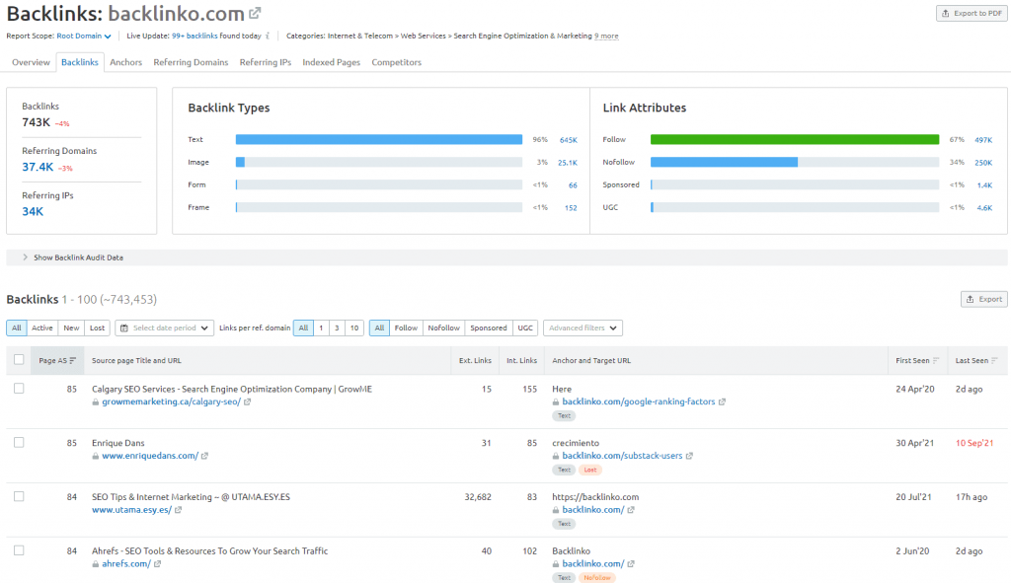Viewport: 1011px width, 583px height.
Task: Click the 25.1K image backlinks count
Action: [x=568, y=163]
